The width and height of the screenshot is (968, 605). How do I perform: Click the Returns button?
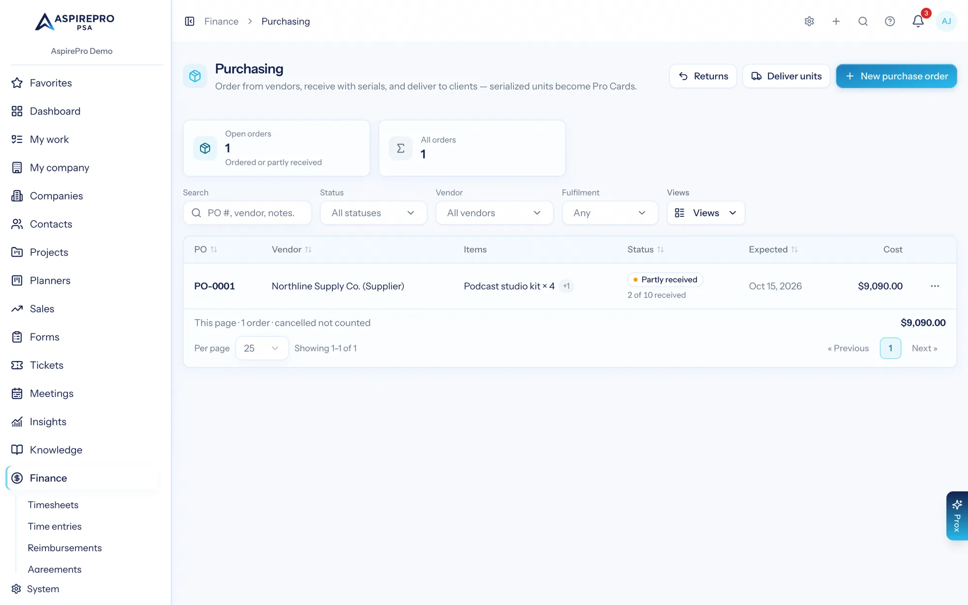coord(703,76)
